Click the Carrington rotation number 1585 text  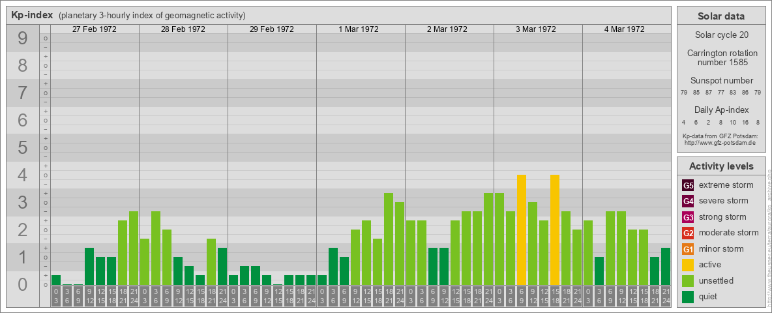(x=722, y=57)
